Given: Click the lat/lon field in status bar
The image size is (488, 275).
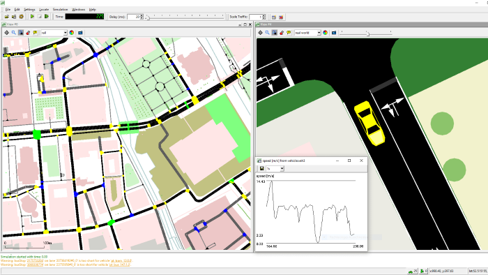Looking at the screenshot, I should pos(478,272).
